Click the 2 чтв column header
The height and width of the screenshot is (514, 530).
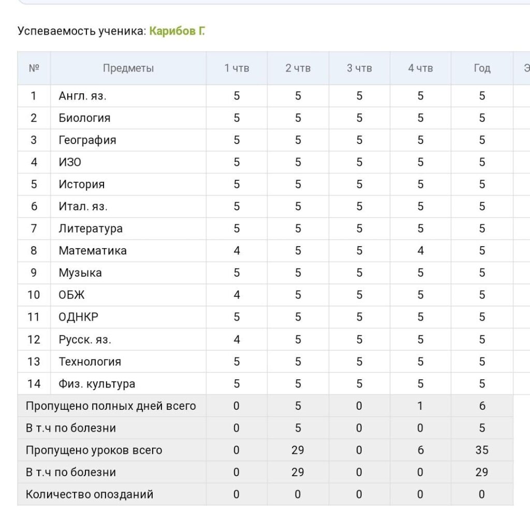click(x=298, y=68)
